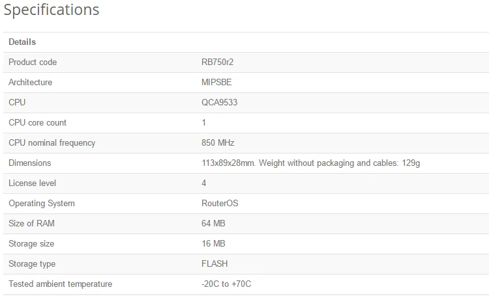This screenshot has width=489, height=296.
Task: Select the RouterOS value
Action: click(x=220, y=203)
